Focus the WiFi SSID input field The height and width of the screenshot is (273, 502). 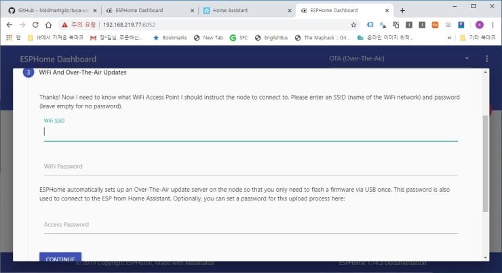(x=251, y=133)
